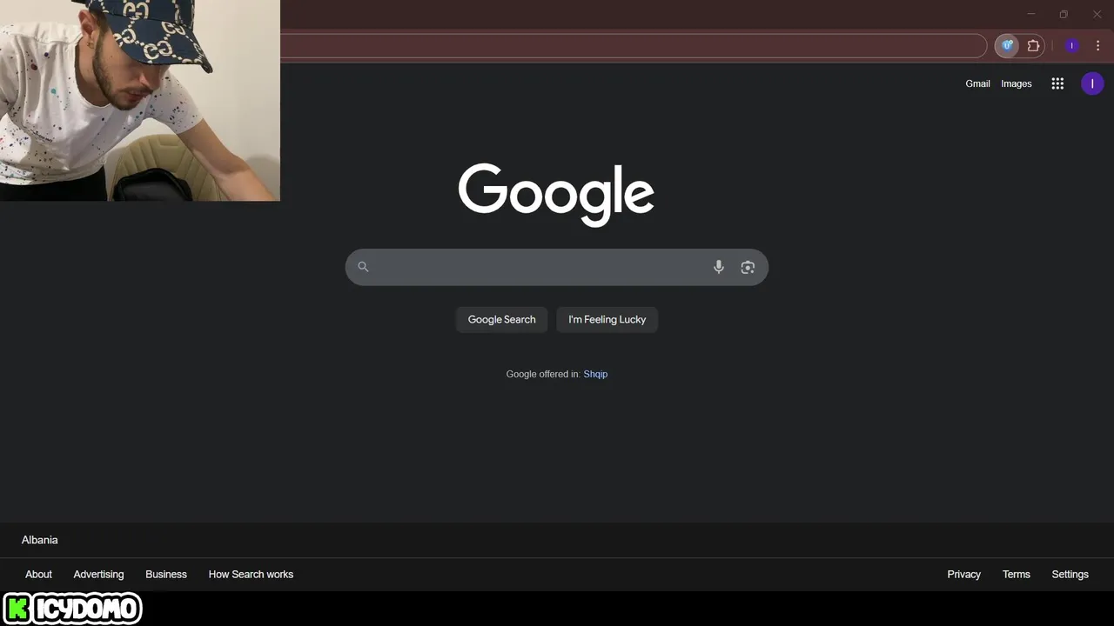Open the Images link
Image resolution: width=1114 pixels, height=626 pixels.
(x=1017, y=83)
